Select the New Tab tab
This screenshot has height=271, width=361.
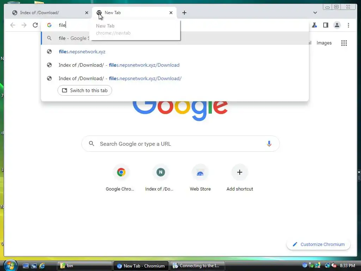[134, 13]
